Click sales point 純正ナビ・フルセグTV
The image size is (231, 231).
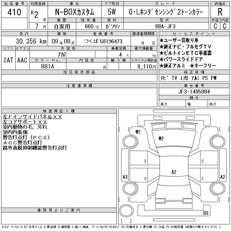point(185,46)
